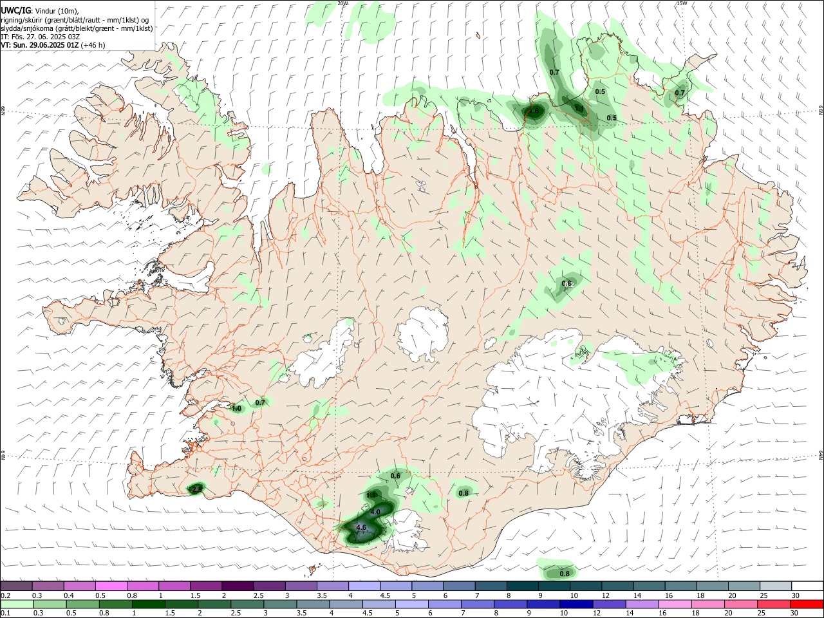
Task: Click the 1.6 precipitation value in north
Action: (533, 111)
